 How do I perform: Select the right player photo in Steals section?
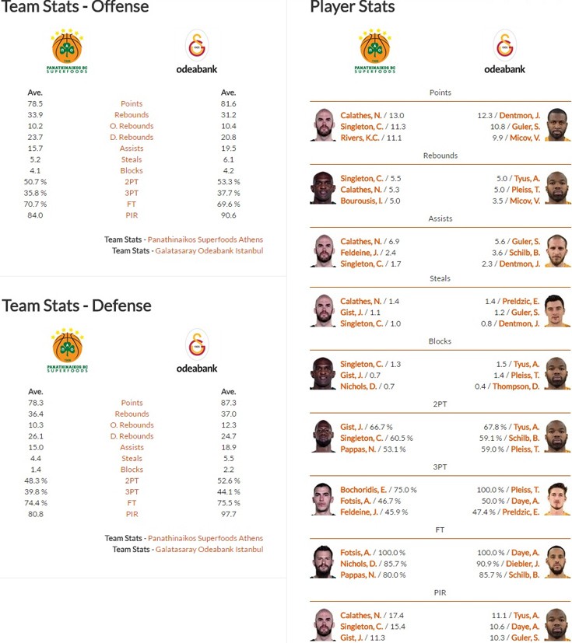(x=556, y=311)
